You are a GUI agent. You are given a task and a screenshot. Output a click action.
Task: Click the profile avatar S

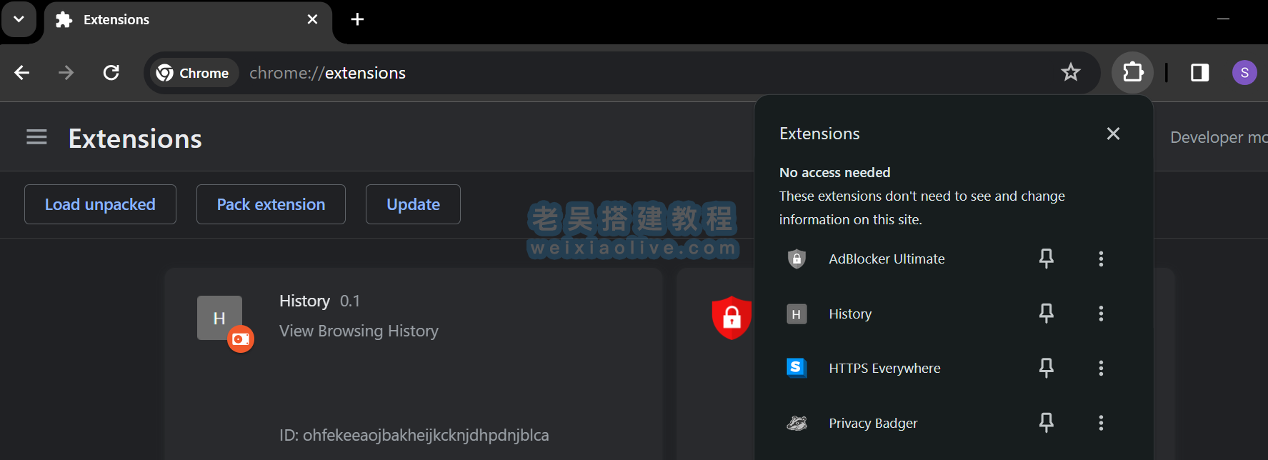pyautogui.click(x=1244, y=72)
